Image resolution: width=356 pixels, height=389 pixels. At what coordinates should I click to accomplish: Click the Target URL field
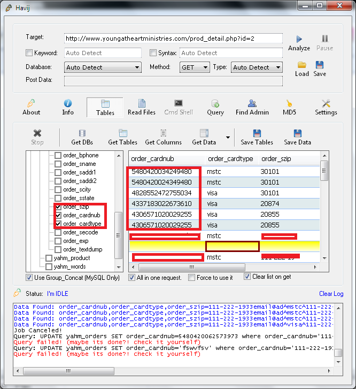coord(173,39)
